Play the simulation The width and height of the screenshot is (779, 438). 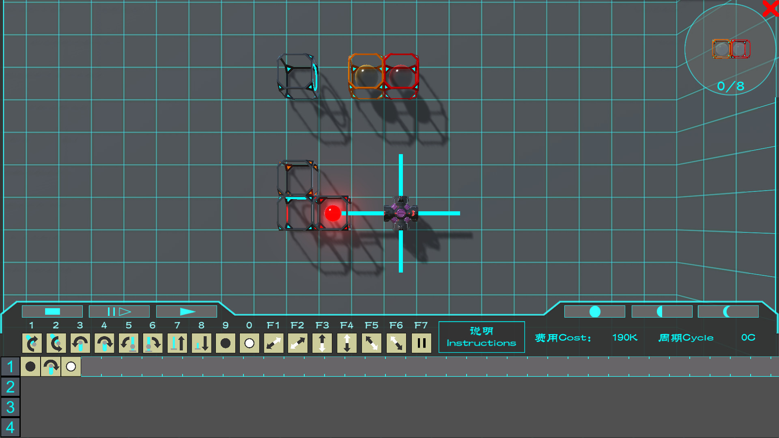187,311
